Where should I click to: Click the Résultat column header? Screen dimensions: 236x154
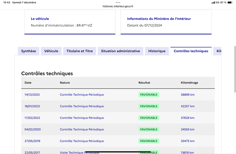(144, 83)
